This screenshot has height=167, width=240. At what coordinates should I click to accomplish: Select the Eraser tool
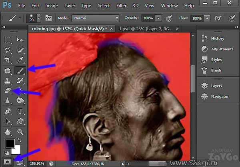(x=8, y=91)
